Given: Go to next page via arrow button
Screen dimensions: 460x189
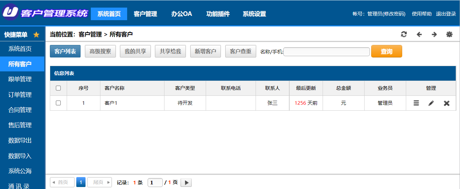Looking at the screenshot, I should [x=186, y=182].
